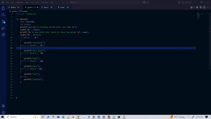Open the Go menu
Screen dimensions: 211x119
pyautogui.click(x=32, y=2)
